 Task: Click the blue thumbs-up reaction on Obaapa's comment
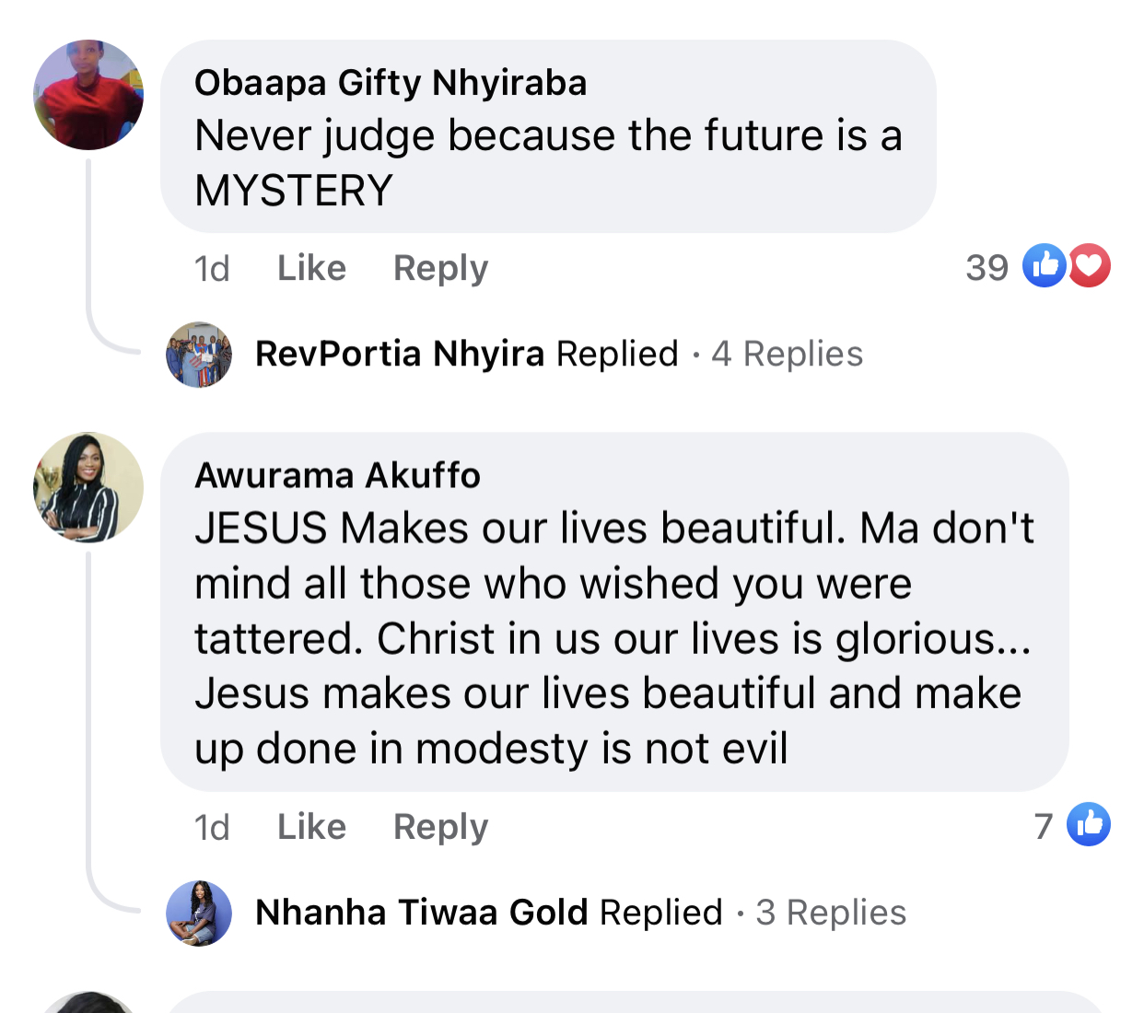(x=1045, y=266)
